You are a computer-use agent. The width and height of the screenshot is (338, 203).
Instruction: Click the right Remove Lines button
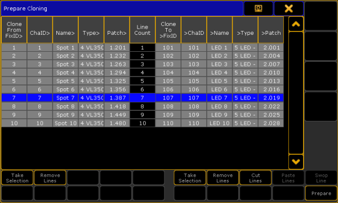[x=223, y=178]
